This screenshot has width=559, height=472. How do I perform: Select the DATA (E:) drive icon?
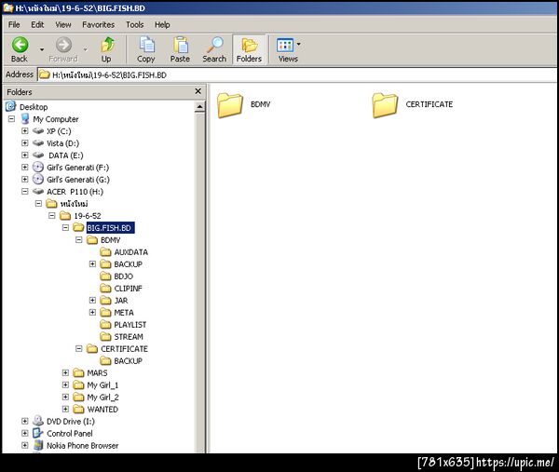coord(38,155)
